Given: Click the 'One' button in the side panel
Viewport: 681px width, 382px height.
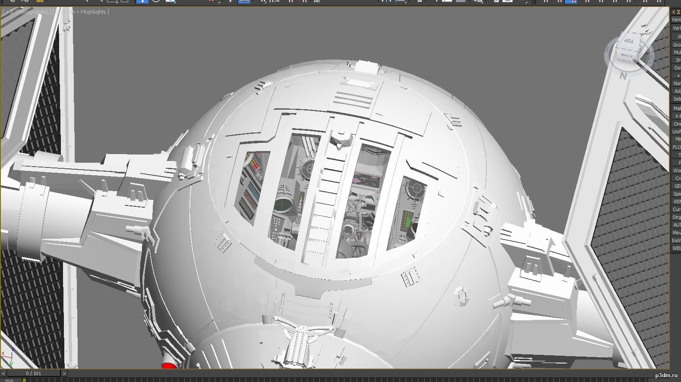Looking at the screenshot, I should pyautogui.click(x=676, y=124).
